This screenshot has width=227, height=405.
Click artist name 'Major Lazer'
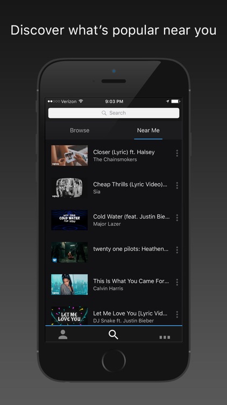point(107,224)
